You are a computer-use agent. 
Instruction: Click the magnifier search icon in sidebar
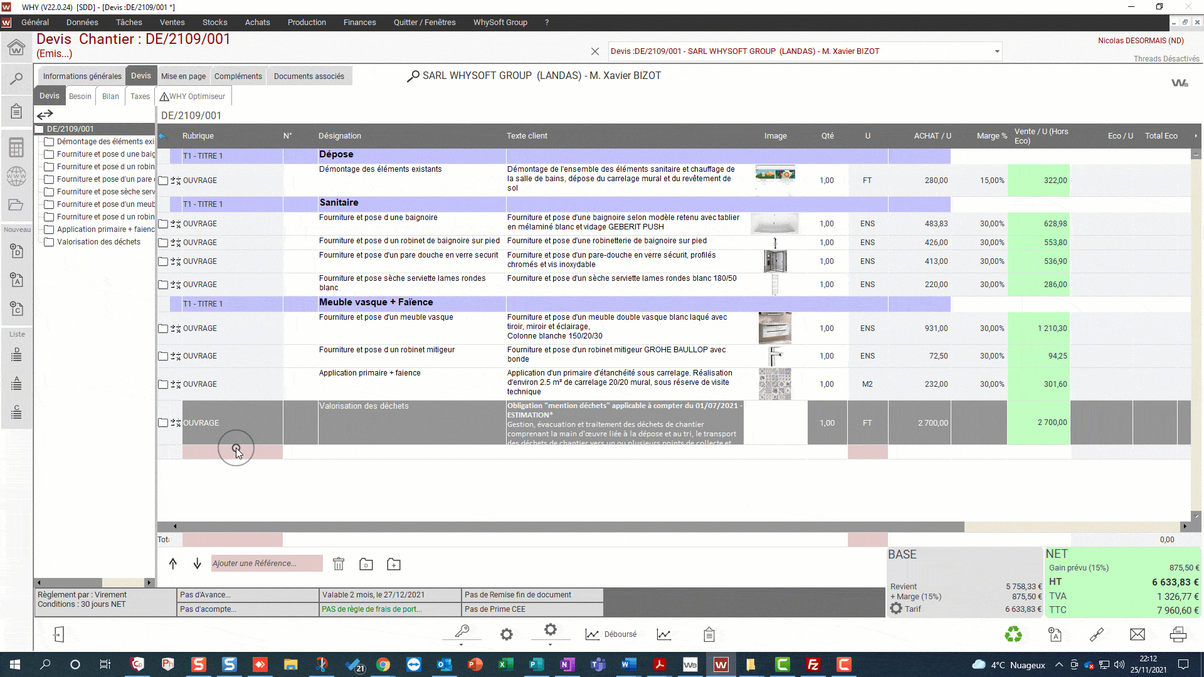pos(16,80)
